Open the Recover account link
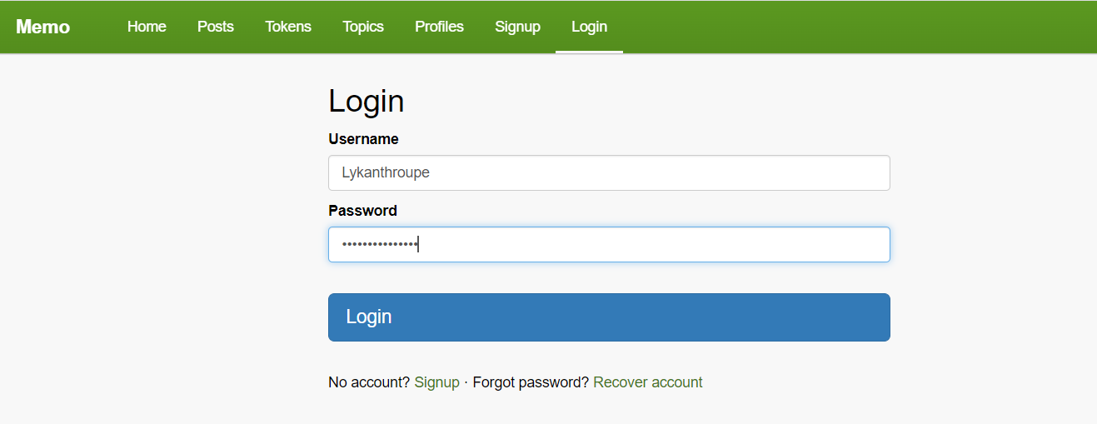Image resolution: width=1097 pixels, height=424 pixels. 648,382
